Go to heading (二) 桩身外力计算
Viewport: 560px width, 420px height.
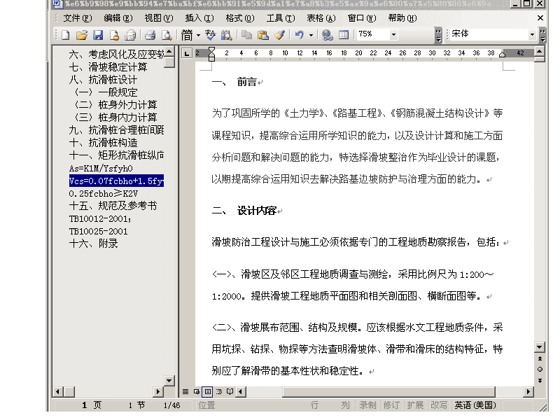(x=115, y=104)
